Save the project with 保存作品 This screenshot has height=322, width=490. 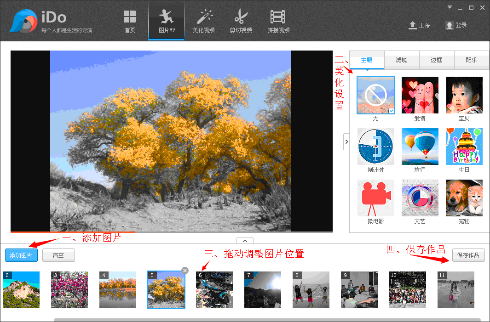point(468,255)
